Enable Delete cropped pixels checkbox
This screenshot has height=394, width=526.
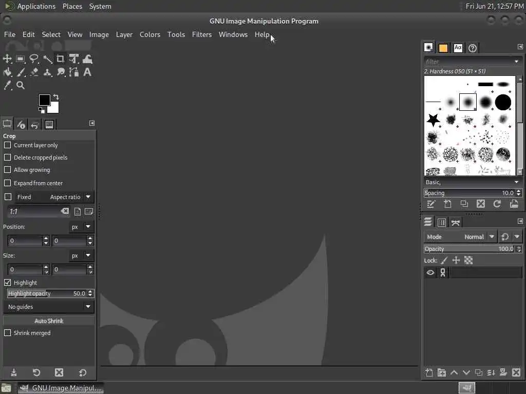pos(7,157)
